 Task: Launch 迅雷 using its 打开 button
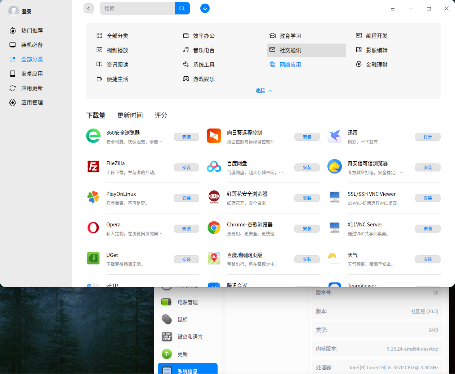point(428,136)
